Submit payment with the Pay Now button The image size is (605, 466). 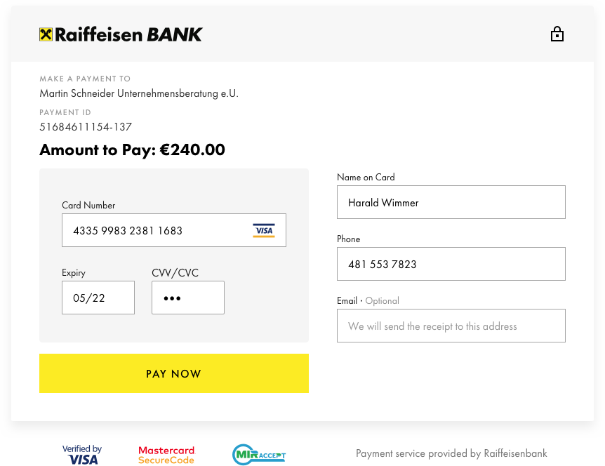pyautogui.click(x=174, y=373)
